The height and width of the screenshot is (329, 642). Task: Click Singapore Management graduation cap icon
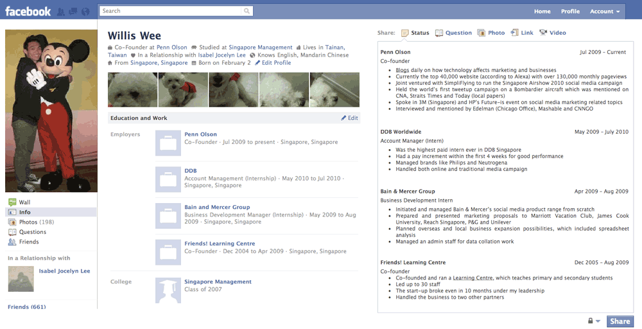coord(168,290)
